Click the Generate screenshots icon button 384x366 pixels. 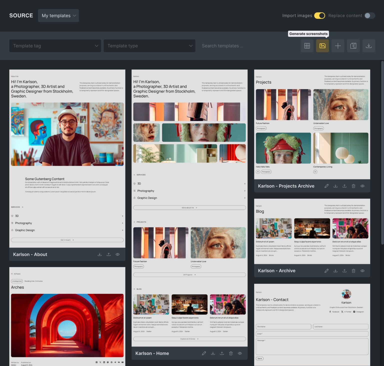click(x=322, y=46)
